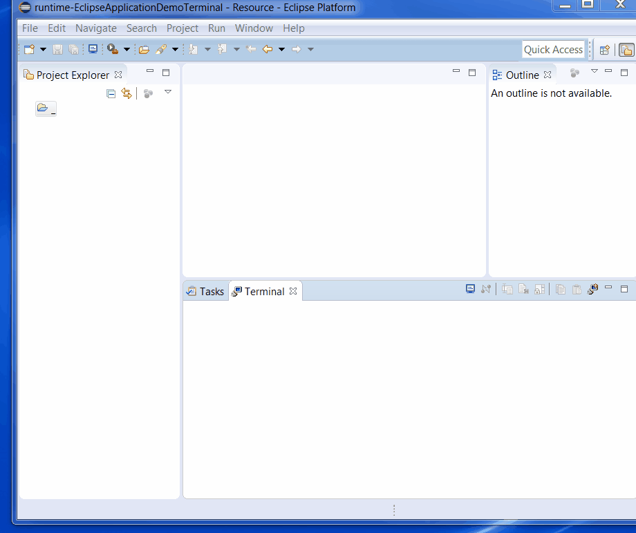636x533 pixels.
Task: Click the Open a Terminal icon in Terminal view
Action: 470,290
